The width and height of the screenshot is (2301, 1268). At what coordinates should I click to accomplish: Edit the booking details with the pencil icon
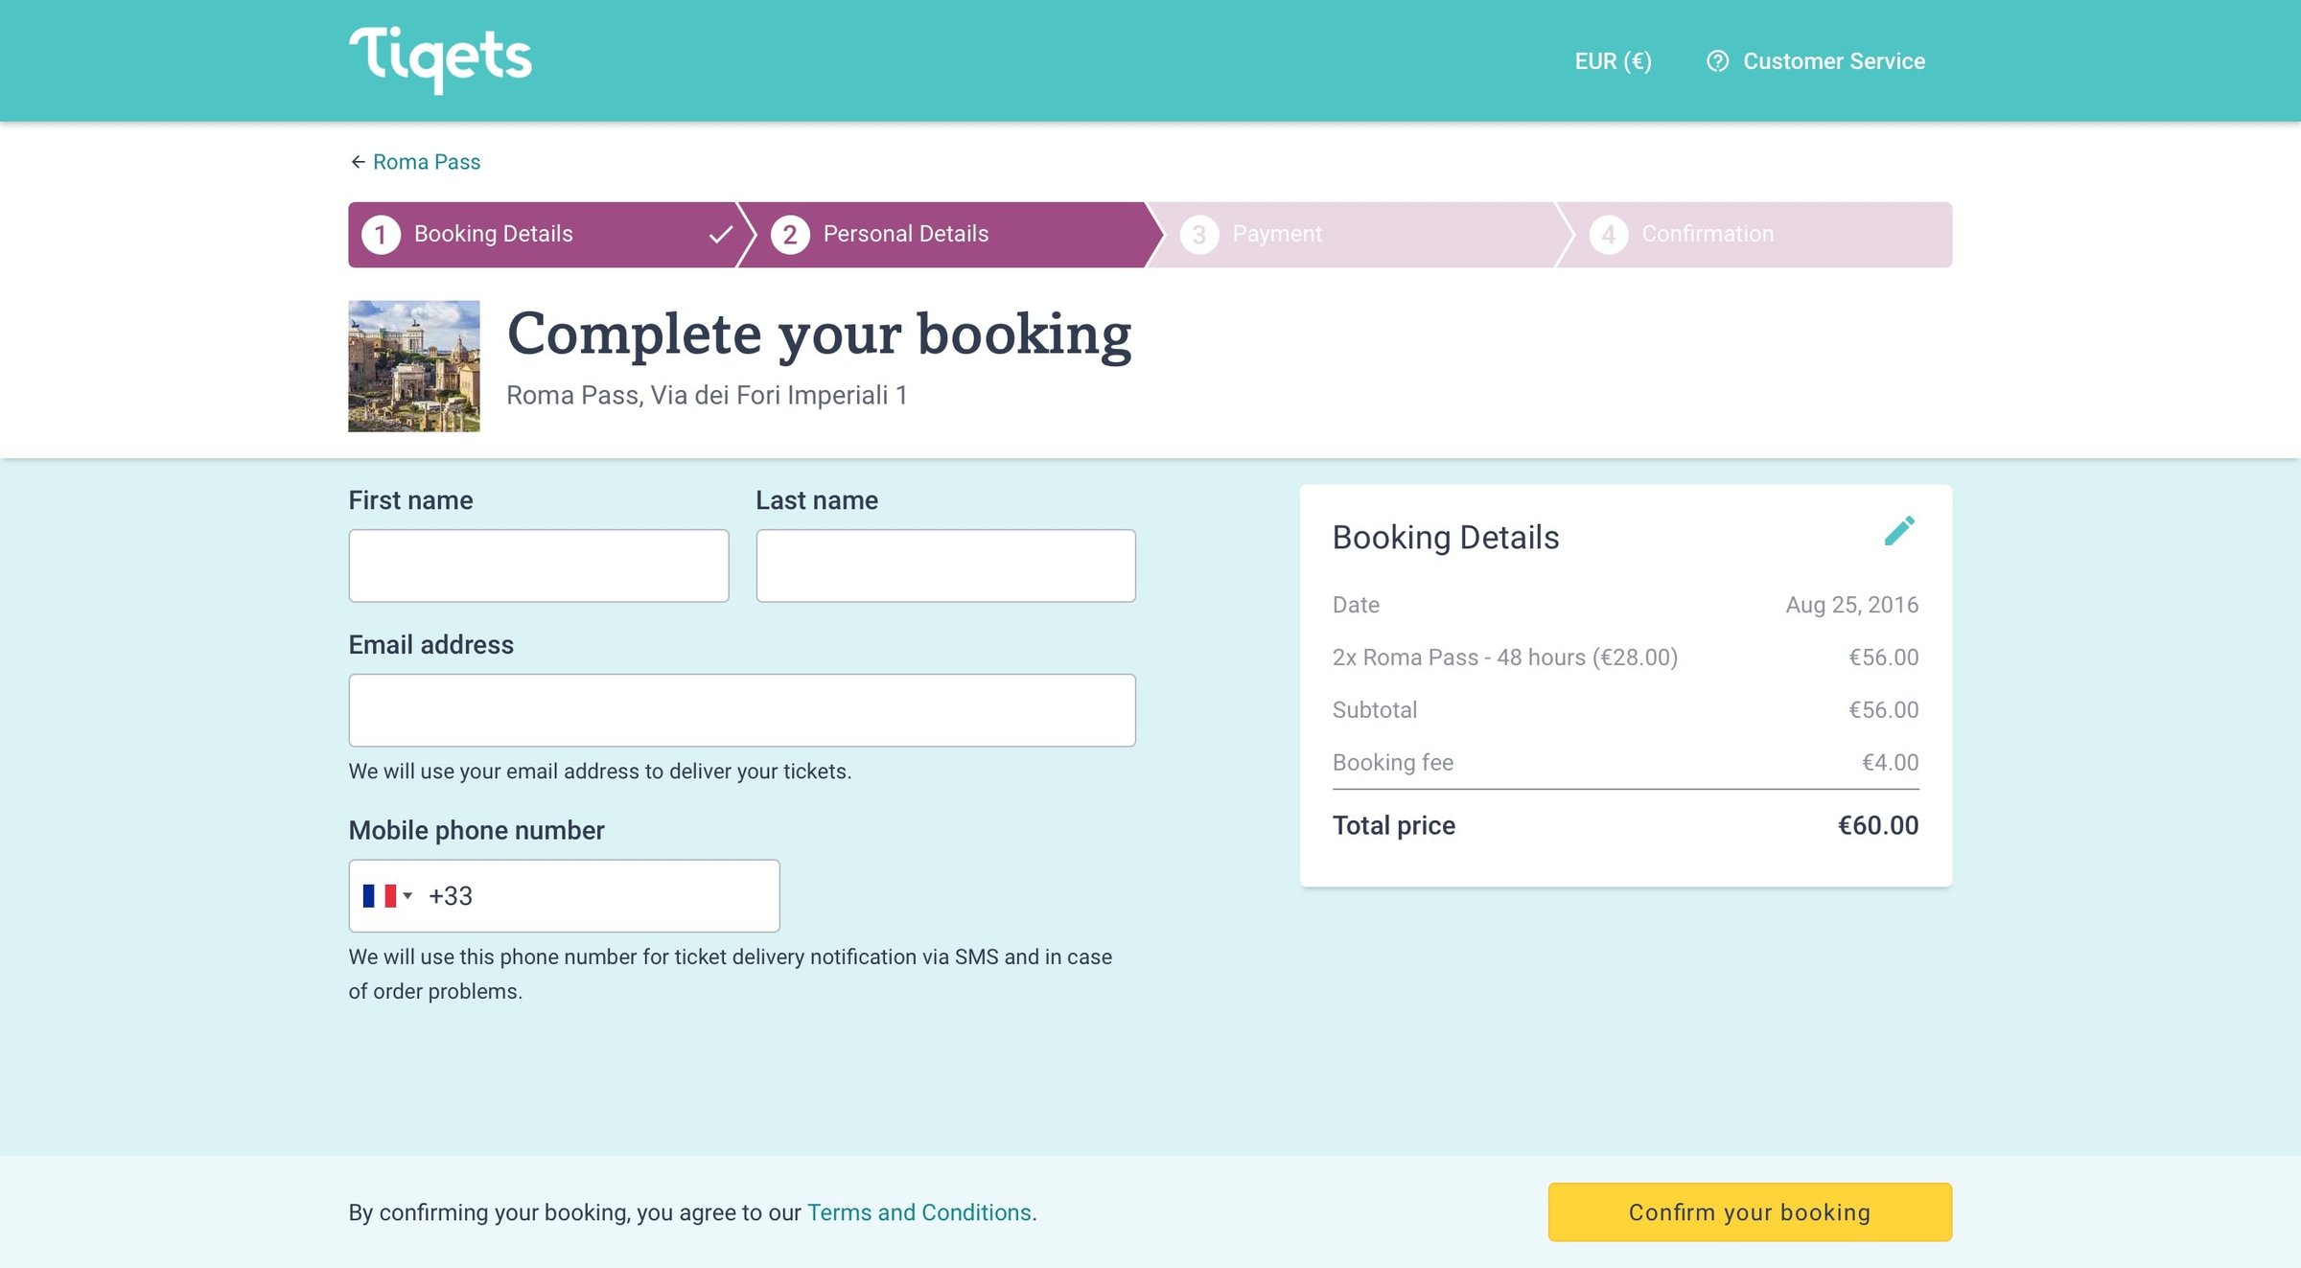coord(1899,531)
